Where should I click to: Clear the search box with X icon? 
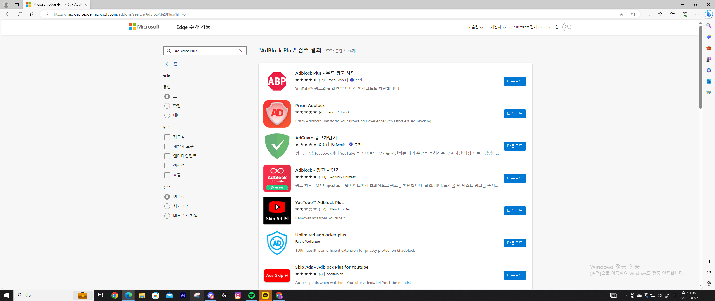[241, 51]
